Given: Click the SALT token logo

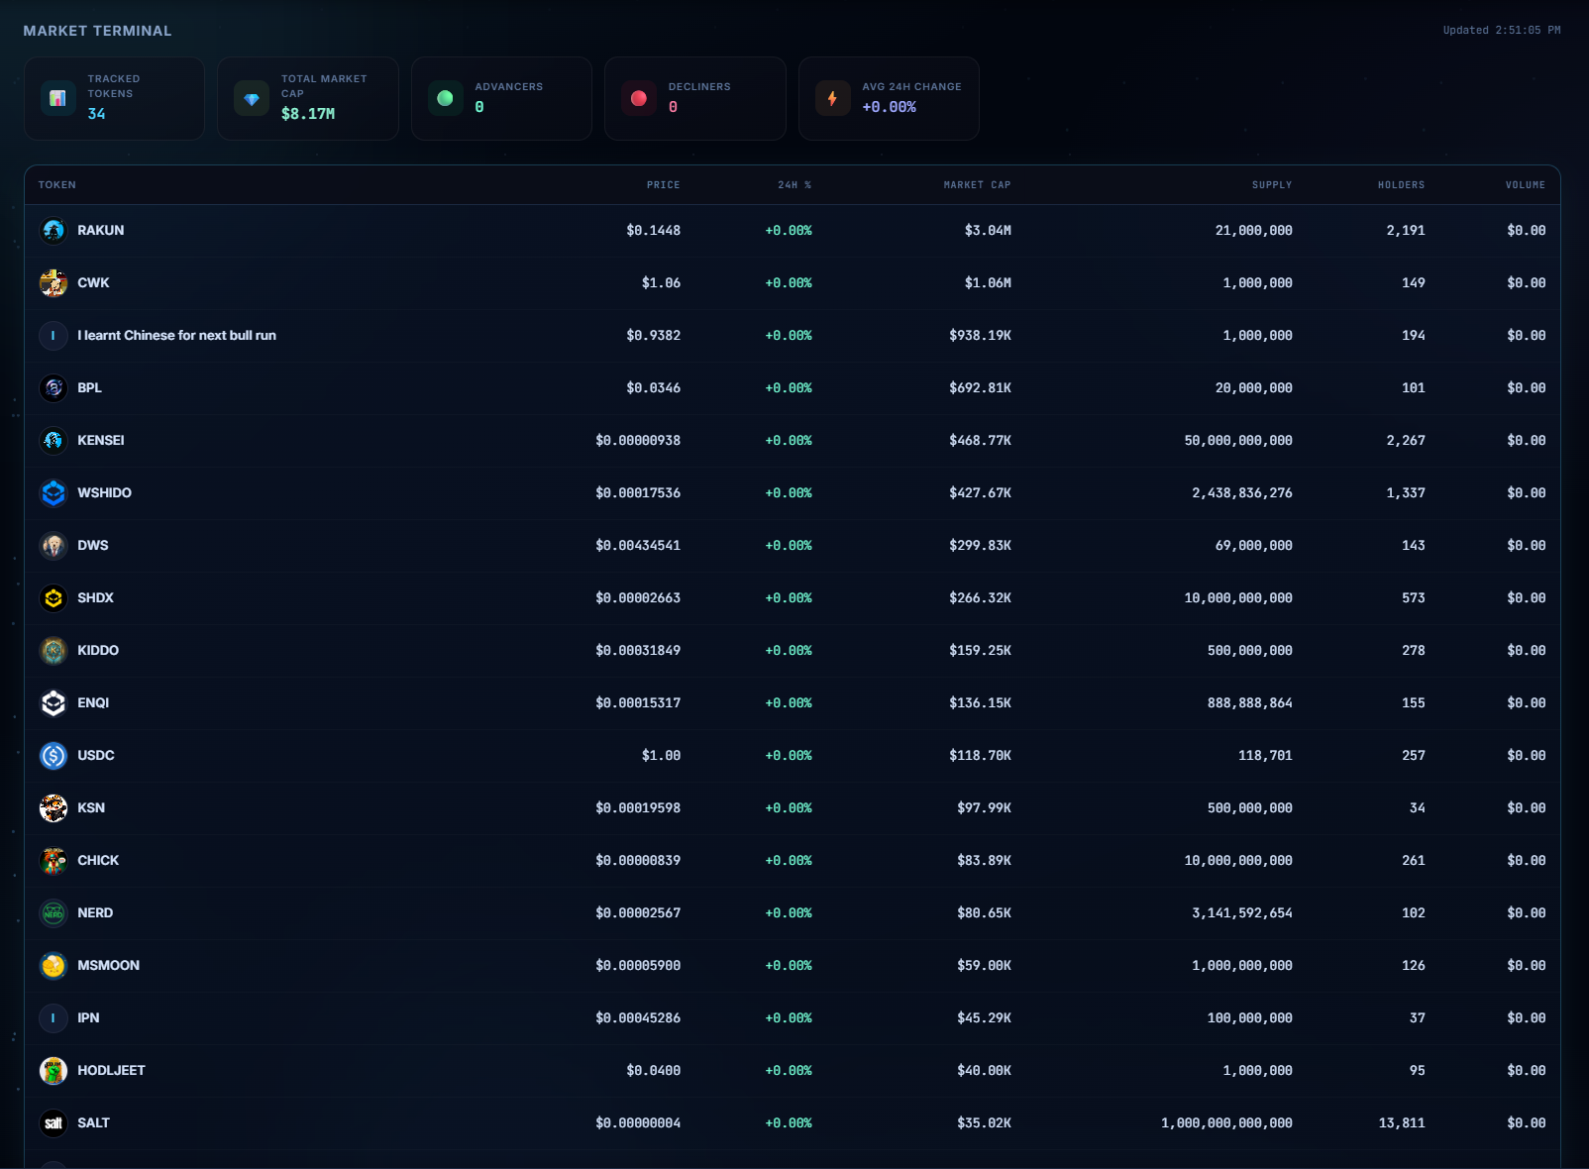Looking at the screenshot, I should coord(53,1122).
